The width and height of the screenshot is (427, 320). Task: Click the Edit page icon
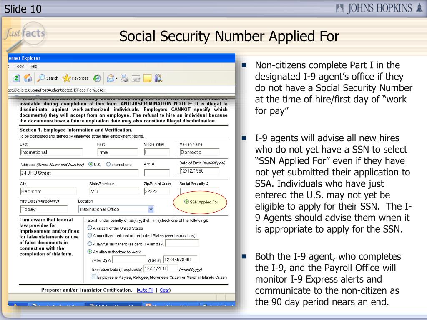136,79
